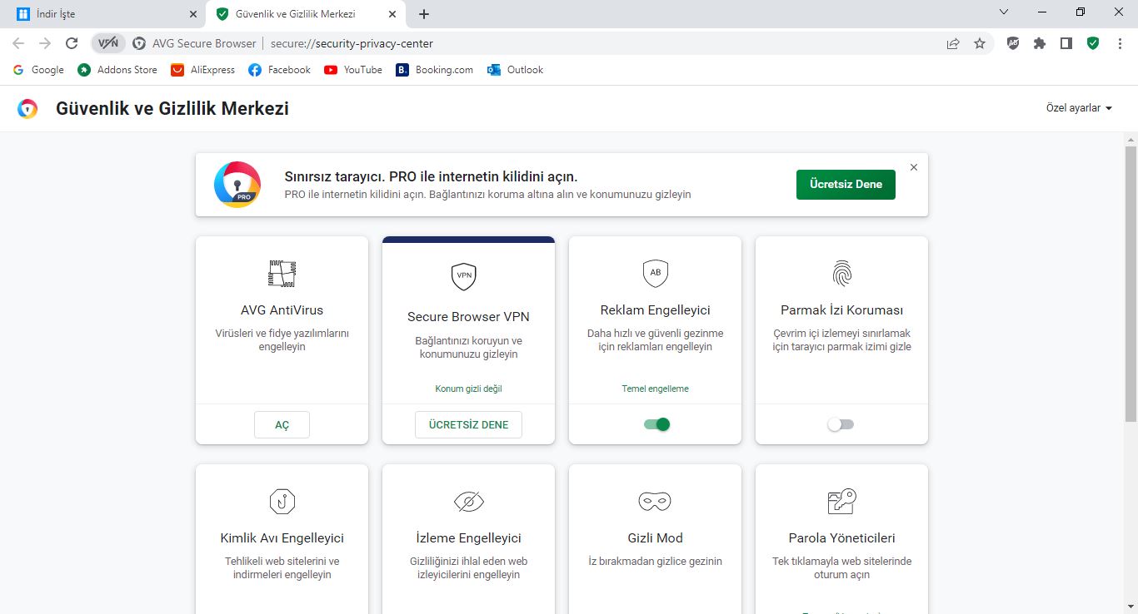
Task: Enable the Parmak İzi Koruması toggle
Action: [x=841, y=424]
